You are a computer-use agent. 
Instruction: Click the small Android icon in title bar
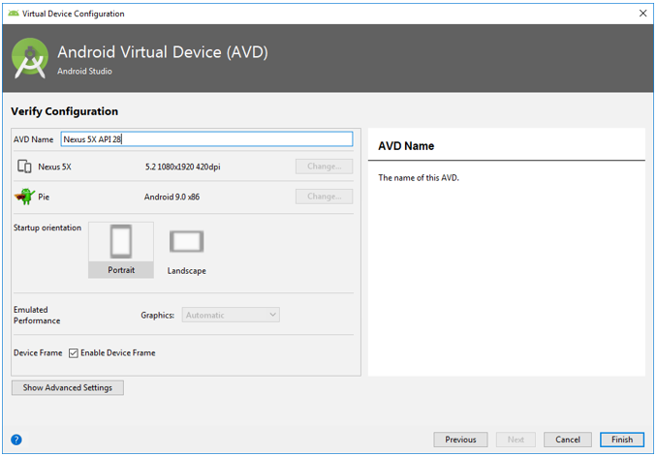pyautogui.click(x=13, y=14)
